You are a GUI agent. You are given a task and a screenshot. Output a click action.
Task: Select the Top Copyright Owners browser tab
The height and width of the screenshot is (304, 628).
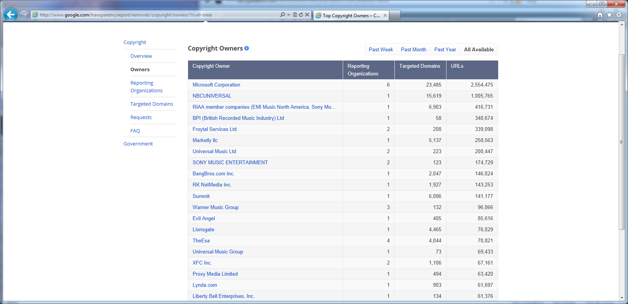click(351, 15)
